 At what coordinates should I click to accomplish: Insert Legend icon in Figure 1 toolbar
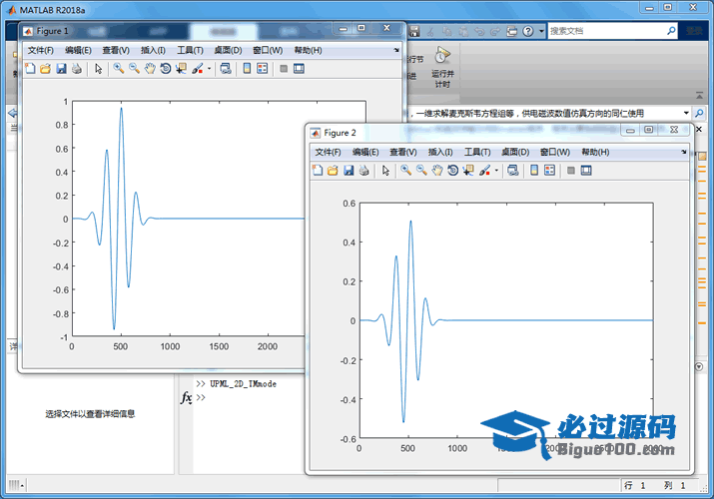click(x=263, y=69)
